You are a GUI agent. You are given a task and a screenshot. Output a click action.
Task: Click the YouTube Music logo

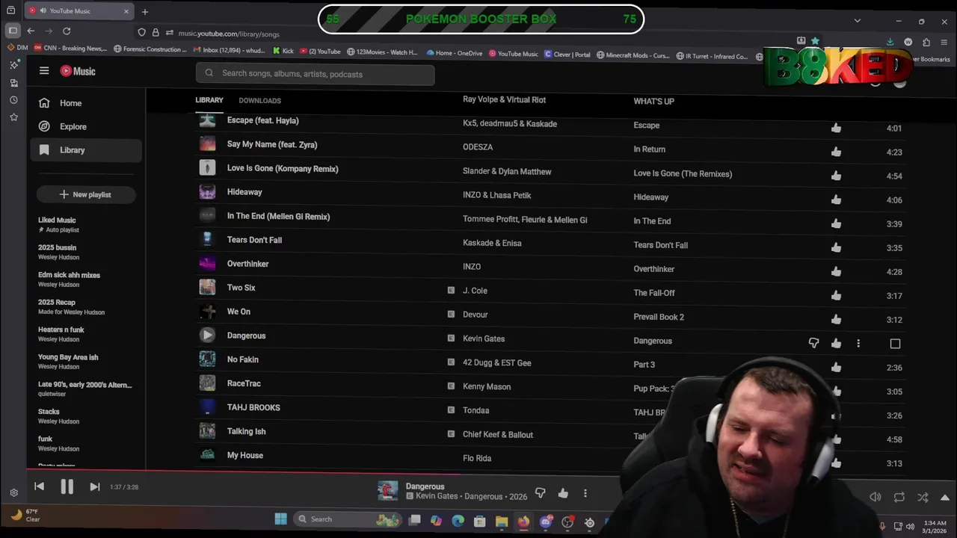click(78, 71)
